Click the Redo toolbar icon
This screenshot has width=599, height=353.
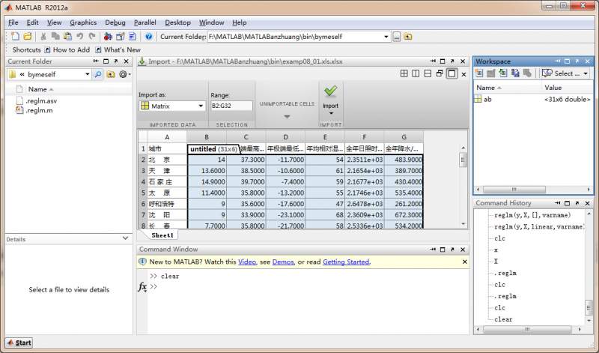(92, 36)
